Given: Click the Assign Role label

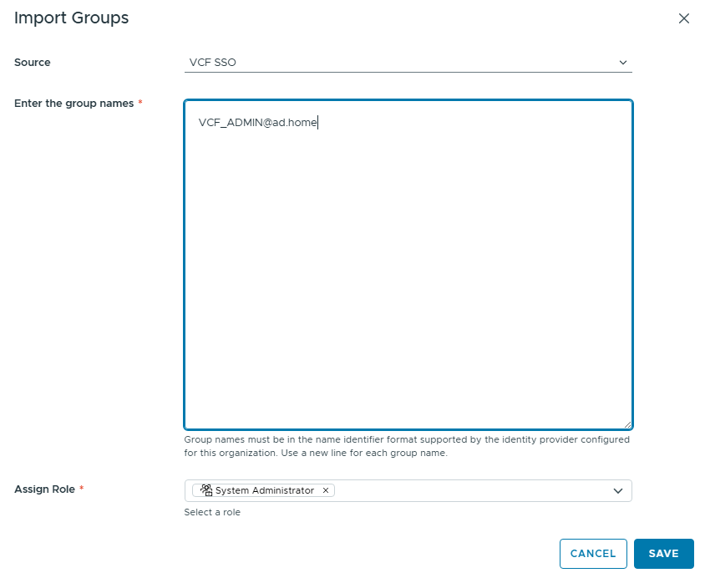Looking at the screenshot, I should click(44, 489).
